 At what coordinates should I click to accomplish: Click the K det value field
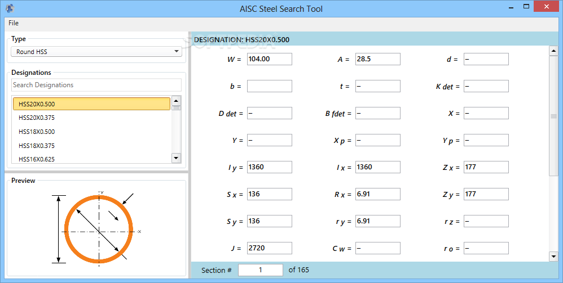click(486, 86)
